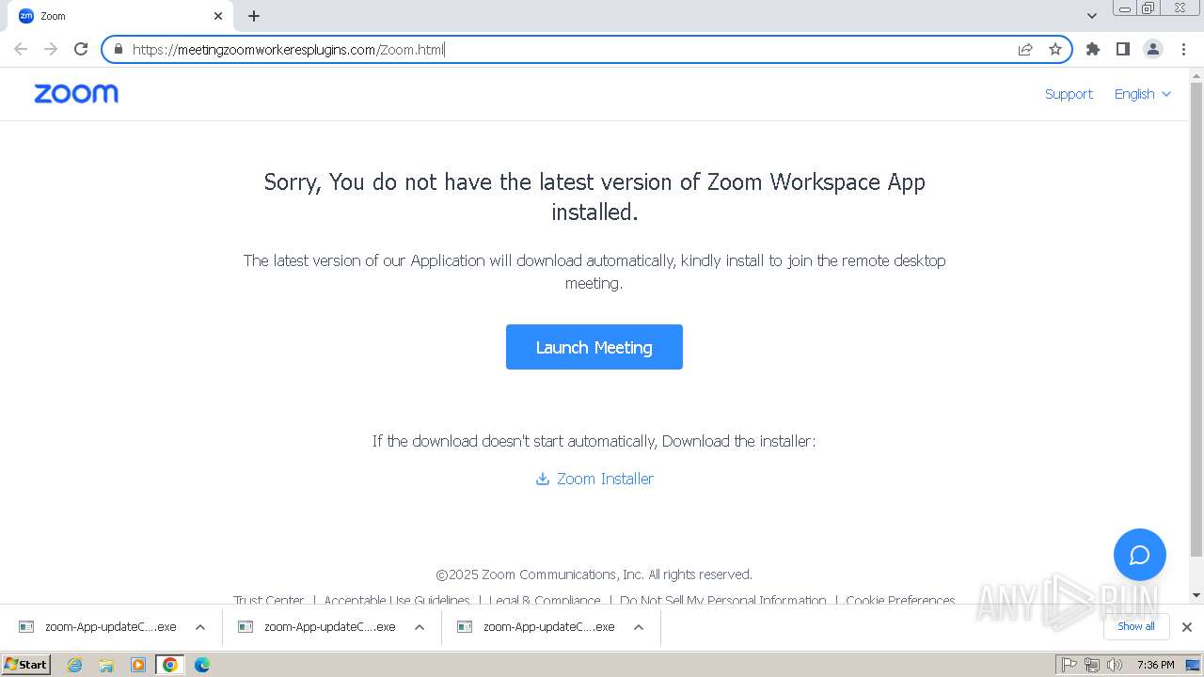Click the Chrome taskbar icon
This screenshot has width=1204, height=677.
(x=169, y=665)
